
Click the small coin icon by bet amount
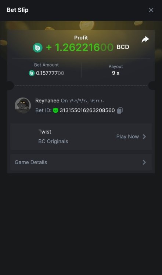tap(32, 73)
